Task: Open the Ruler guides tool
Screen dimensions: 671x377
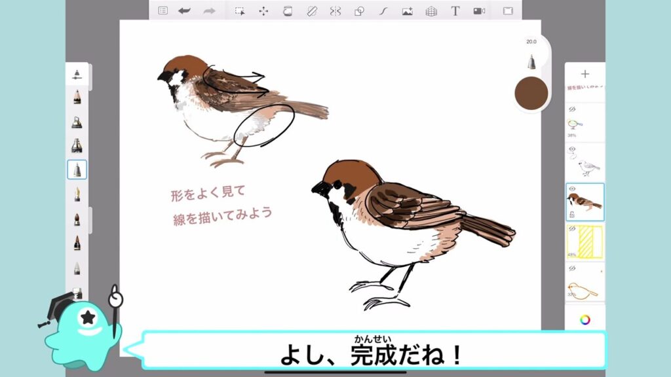Action: click(312, 10)
